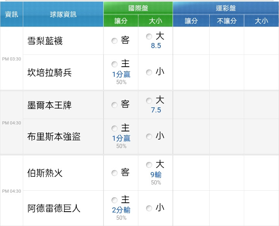This screenshot has height=226, width=279.
Task: Click 讓分 header under 運彩盤
Action: pyautogui.click(x=191, y=21)
